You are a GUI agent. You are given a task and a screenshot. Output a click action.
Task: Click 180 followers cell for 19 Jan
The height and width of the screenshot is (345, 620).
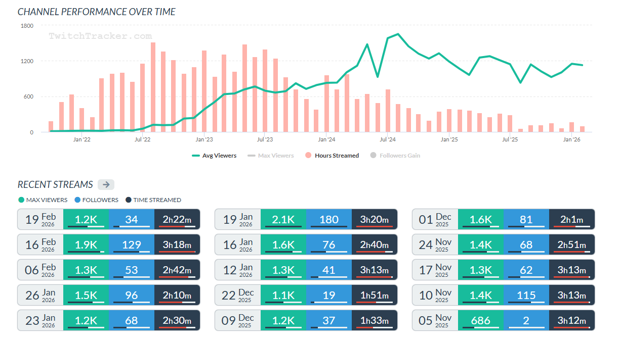[x=329, y=219]
